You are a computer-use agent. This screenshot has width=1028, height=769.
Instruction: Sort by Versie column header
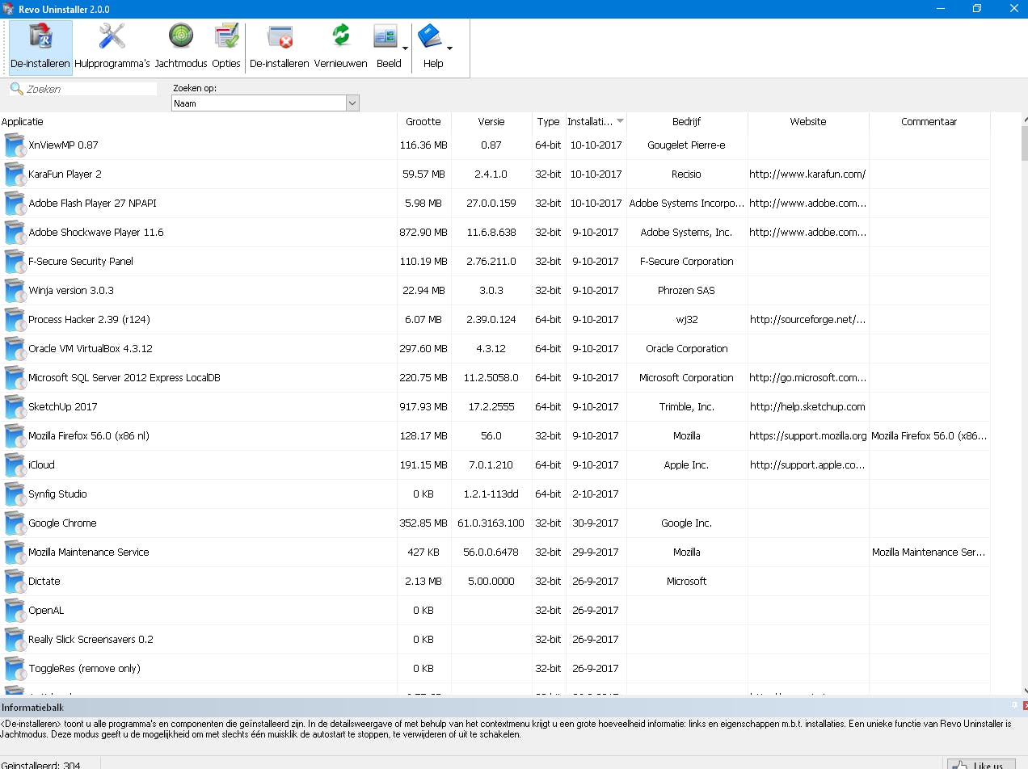[491, 121]
